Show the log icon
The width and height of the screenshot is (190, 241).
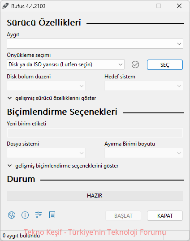(52, 215)
